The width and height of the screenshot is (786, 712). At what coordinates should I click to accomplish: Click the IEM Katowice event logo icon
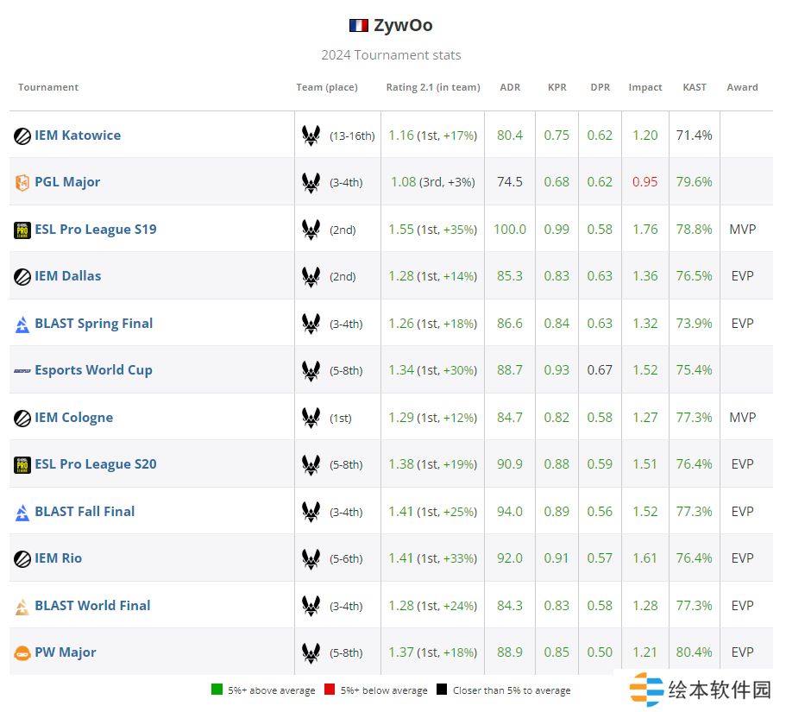tap(22, 135)
